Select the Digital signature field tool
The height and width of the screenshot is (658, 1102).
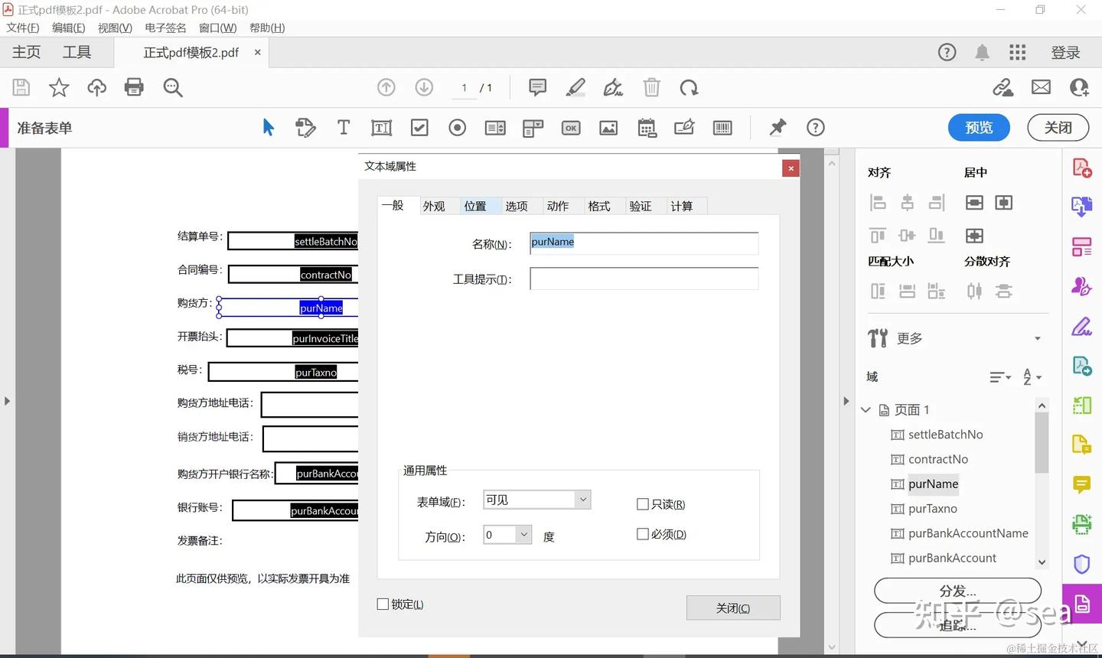pos(684,127)
